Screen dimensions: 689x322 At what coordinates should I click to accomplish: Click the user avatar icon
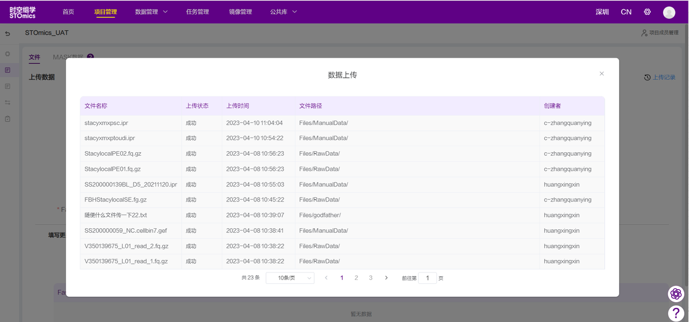pyautogui.click(x=669, y=12)
